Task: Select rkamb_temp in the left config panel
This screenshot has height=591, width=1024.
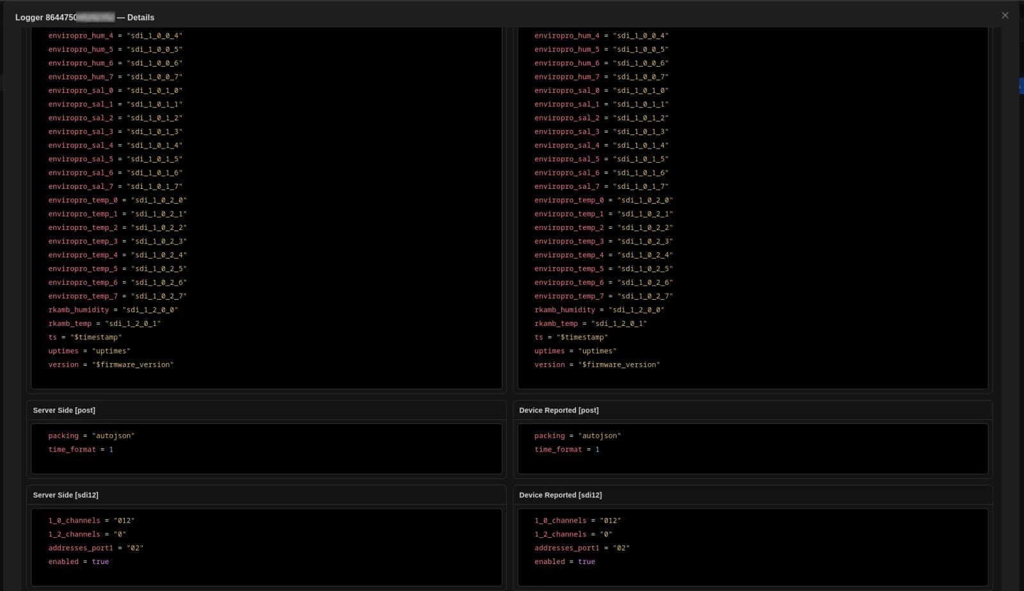Action: (104, 324)
